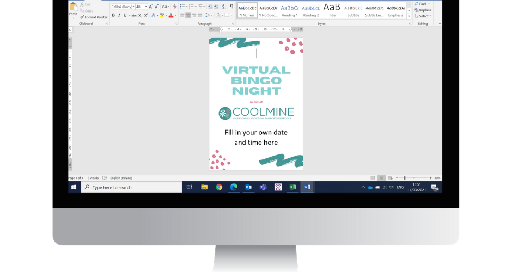Open the font size 48 dropdown
The height and width of the screenshot is (272, 512).
[146, 7]
